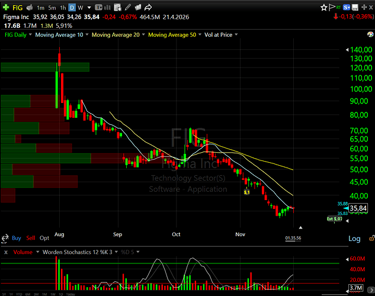
Task: Open the color palette icon
Action: (370, 34)
